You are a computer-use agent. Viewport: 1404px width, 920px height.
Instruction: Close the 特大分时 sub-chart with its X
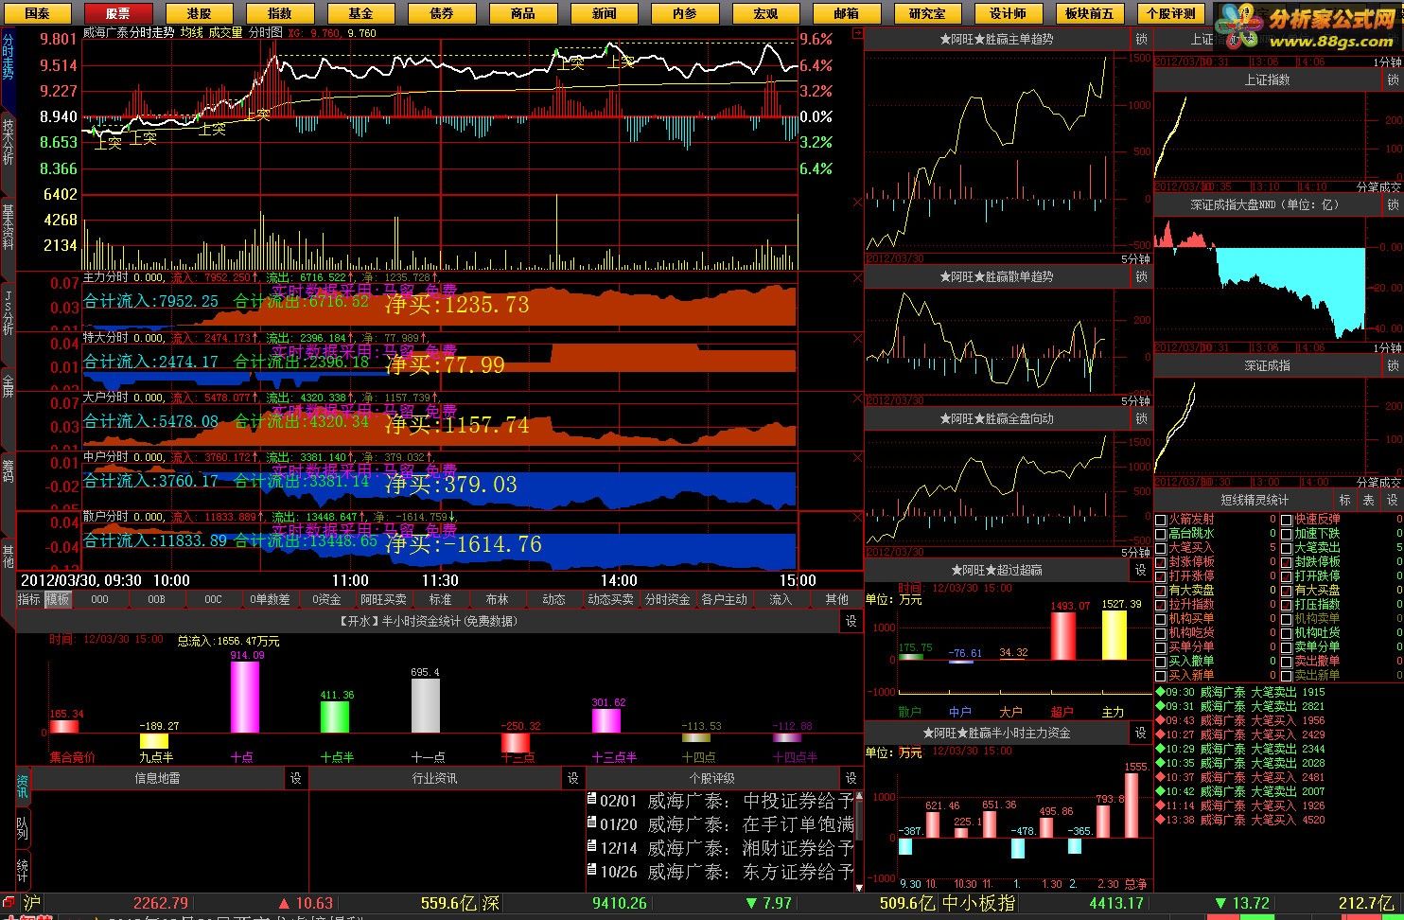coord(857,338)
